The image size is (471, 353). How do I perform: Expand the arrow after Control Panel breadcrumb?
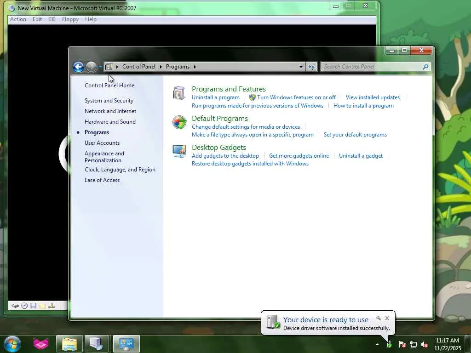tap(161, 67)
